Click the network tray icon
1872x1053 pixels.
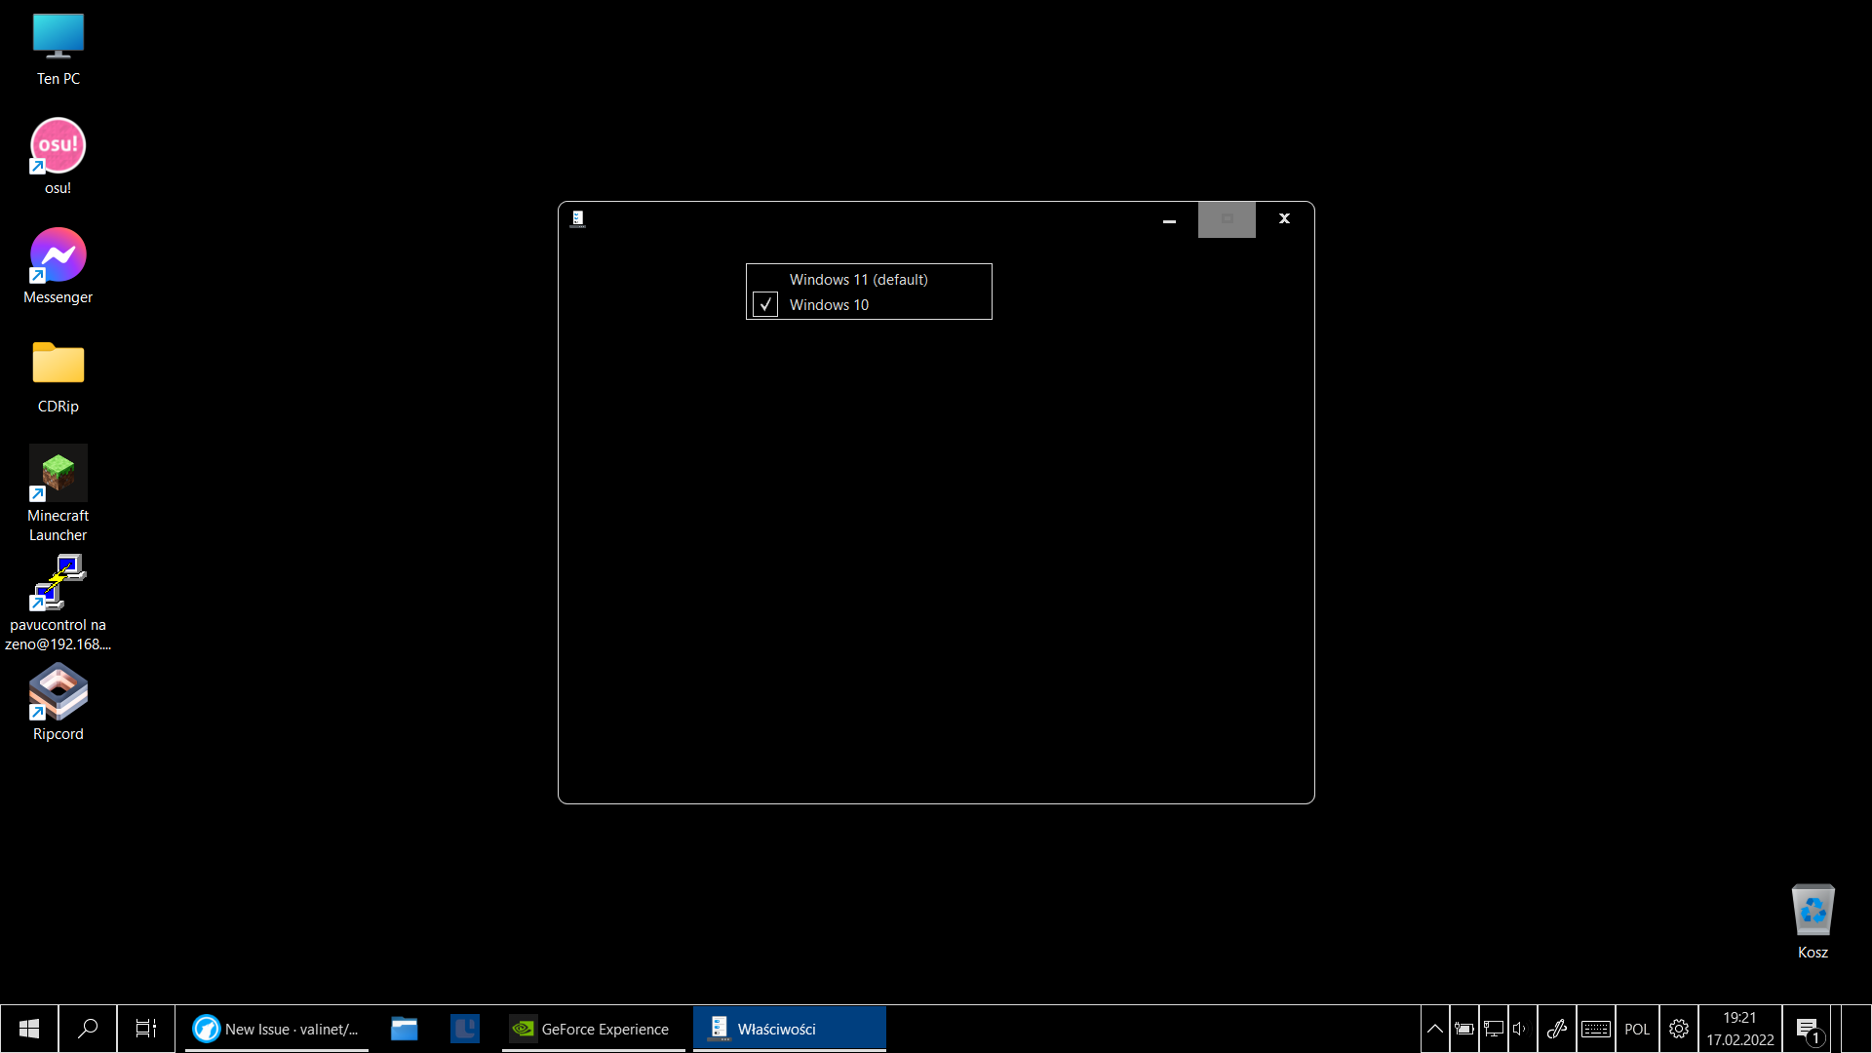click(x=1494, y=1029)
